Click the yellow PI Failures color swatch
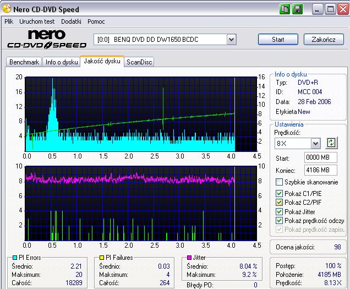 click(x=102, y=258)
